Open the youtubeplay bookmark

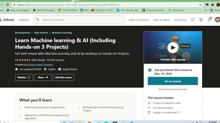[x=18, y=10]
